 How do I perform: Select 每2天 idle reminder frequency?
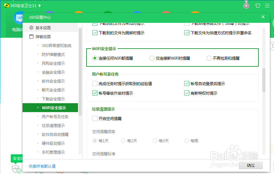(123, 141)
